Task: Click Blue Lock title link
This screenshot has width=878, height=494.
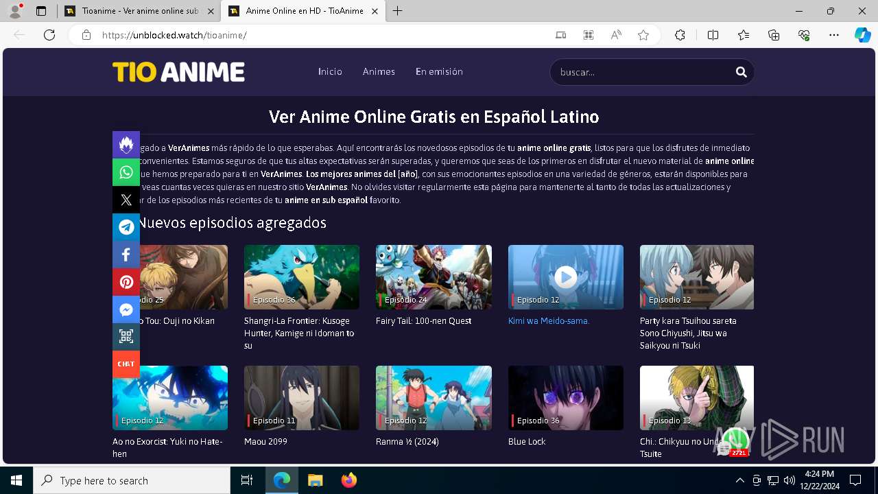Action: coord(527,441)
